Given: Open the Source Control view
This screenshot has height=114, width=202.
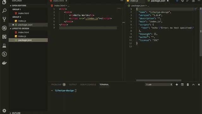Looking at the screenshot, I should point(4,19).
